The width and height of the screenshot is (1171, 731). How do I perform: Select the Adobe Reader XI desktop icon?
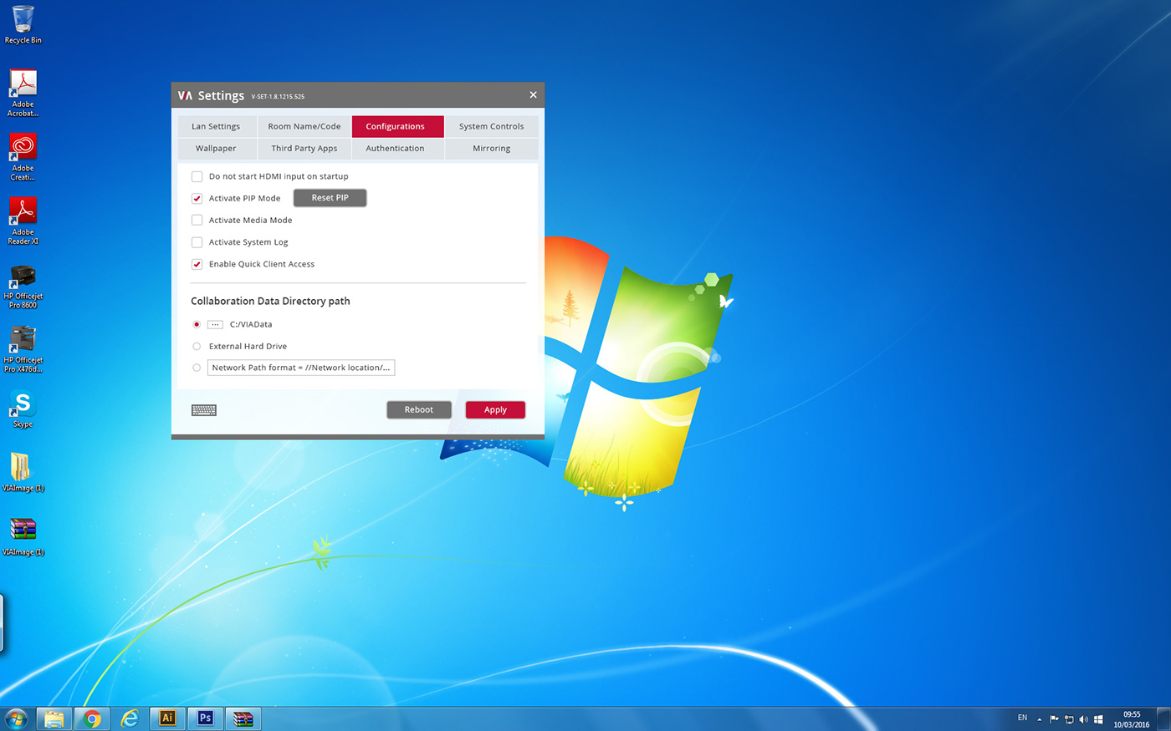point(23,221)
